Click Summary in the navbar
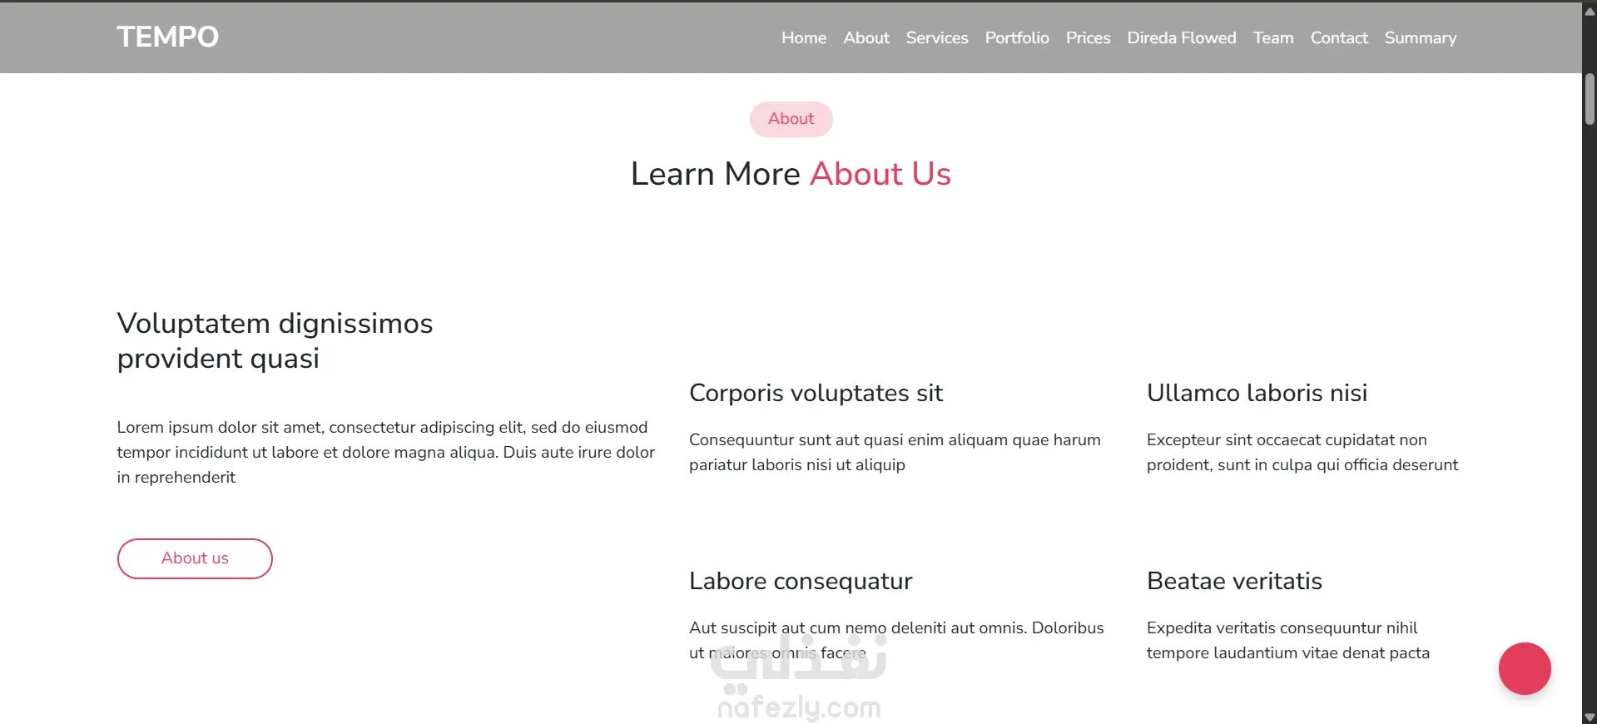The image size is (1597, 724). point(1420,37)
